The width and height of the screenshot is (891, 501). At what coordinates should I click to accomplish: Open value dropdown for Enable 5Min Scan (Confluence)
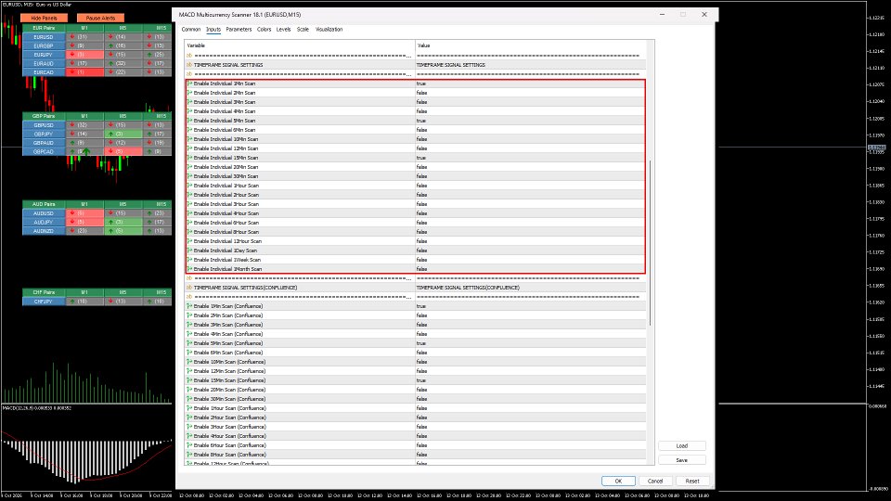tap(530, 343)
